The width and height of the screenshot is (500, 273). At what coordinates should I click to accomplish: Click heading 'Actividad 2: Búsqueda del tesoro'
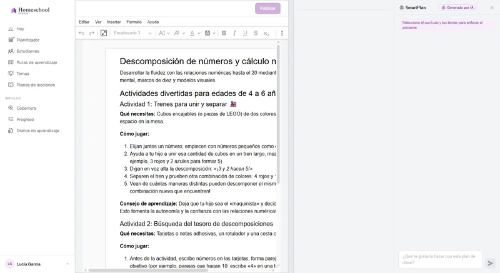point(196,224)
